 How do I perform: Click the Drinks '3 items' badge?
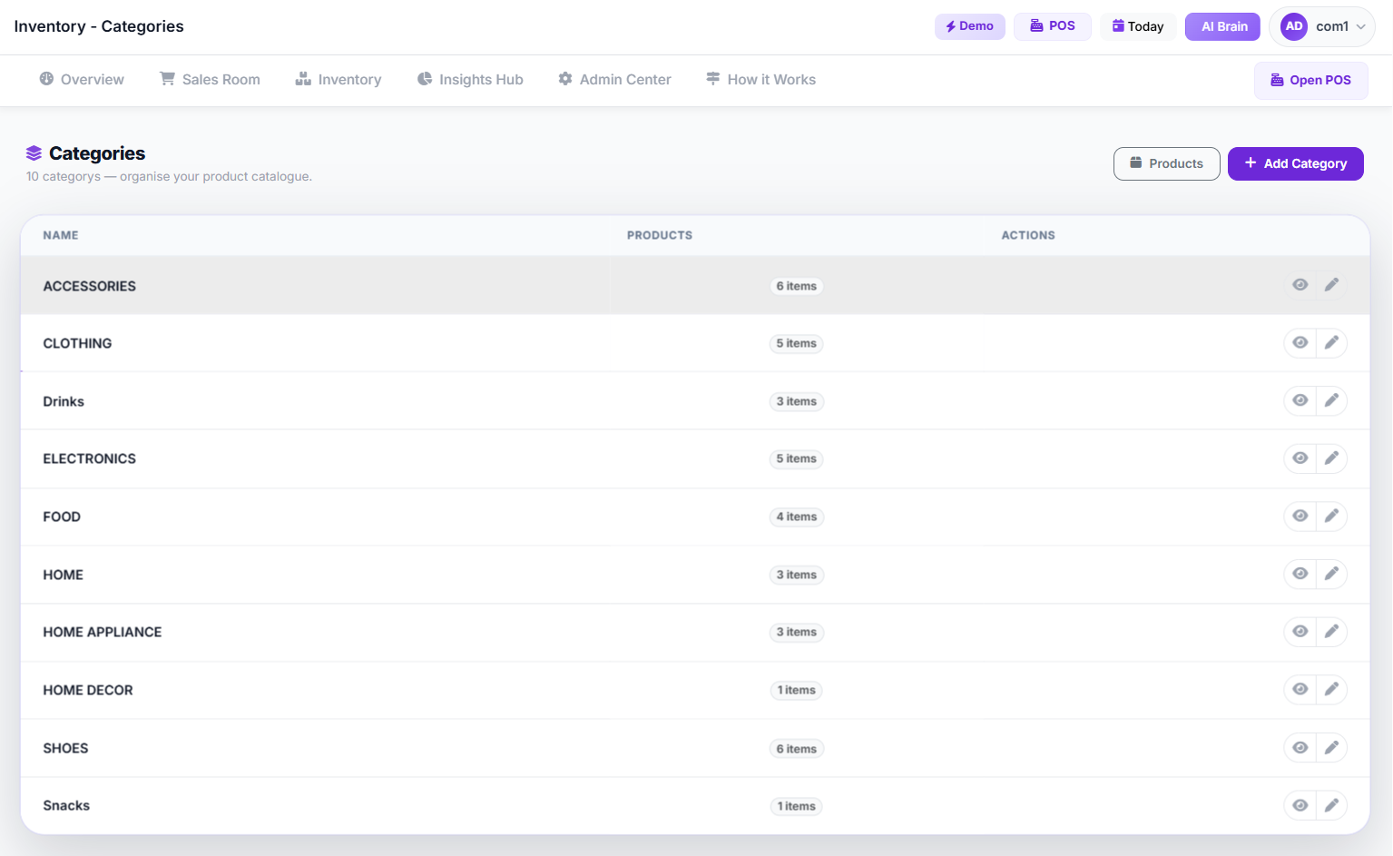tap(797, 401)
